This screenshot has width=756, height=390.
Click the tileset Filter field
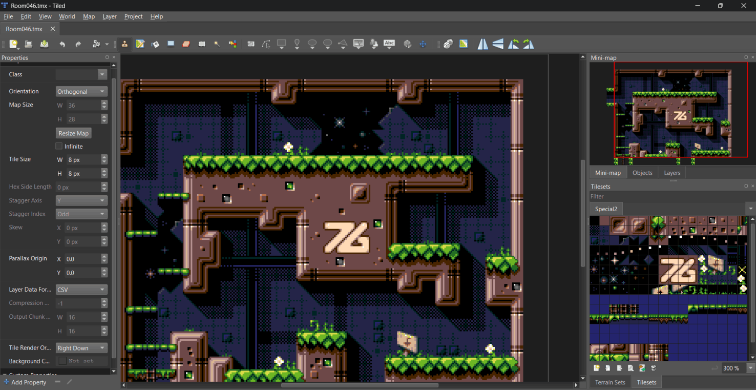tap(672, 196)
